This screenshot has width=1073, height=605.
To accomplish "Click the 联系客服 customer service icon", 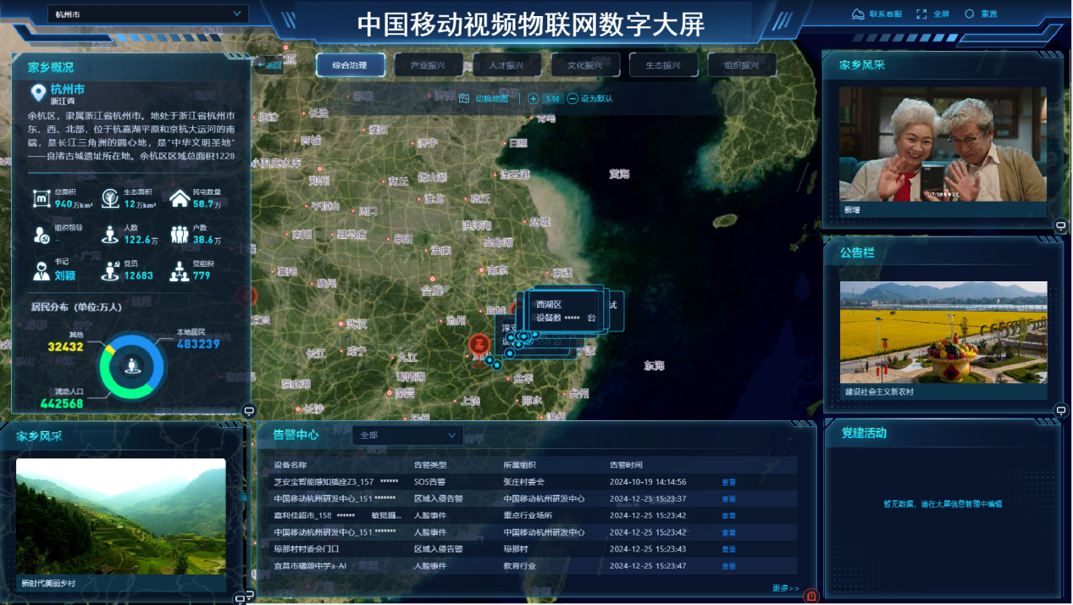I will tap(858, 14).
